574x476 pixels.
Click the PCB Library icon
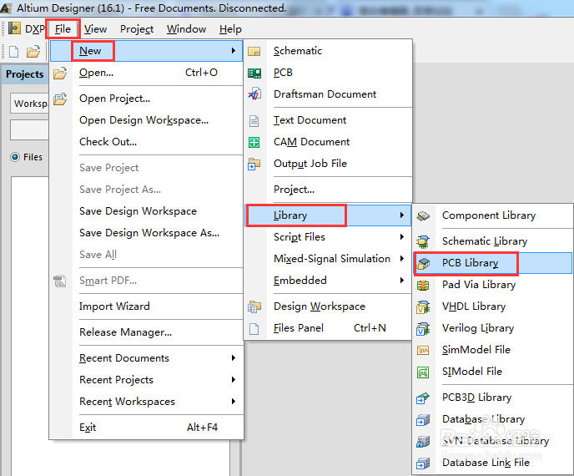[x=423, y=263]
